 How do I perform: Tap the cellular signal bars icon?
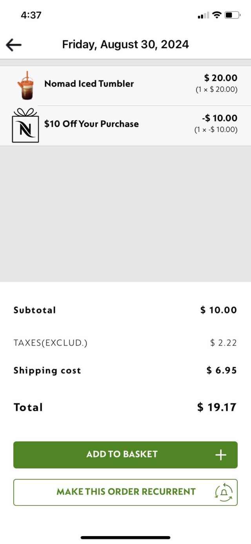pyautogui.click(x=204, y=16)
